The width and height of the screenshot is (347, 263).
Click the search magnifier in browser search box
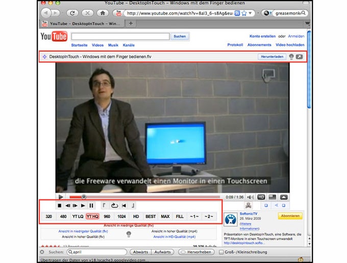[x=304, y=13]
